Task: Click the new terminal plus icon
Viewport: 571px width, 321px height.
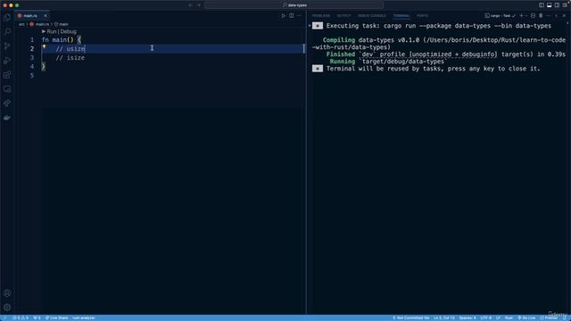Action: (x=521, y=16)
